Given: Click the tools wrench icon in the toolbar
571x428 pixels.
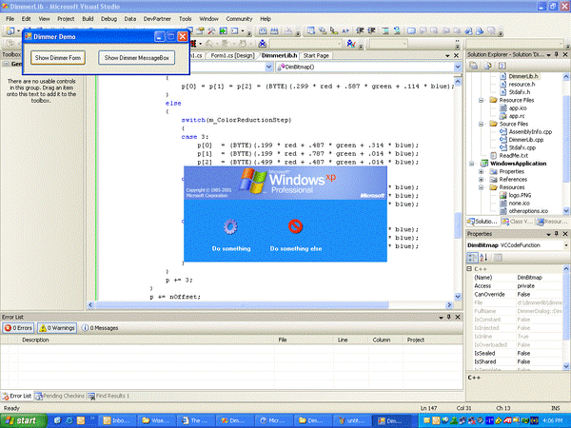Looking at the screenshot, I should (x=211, y=31).
